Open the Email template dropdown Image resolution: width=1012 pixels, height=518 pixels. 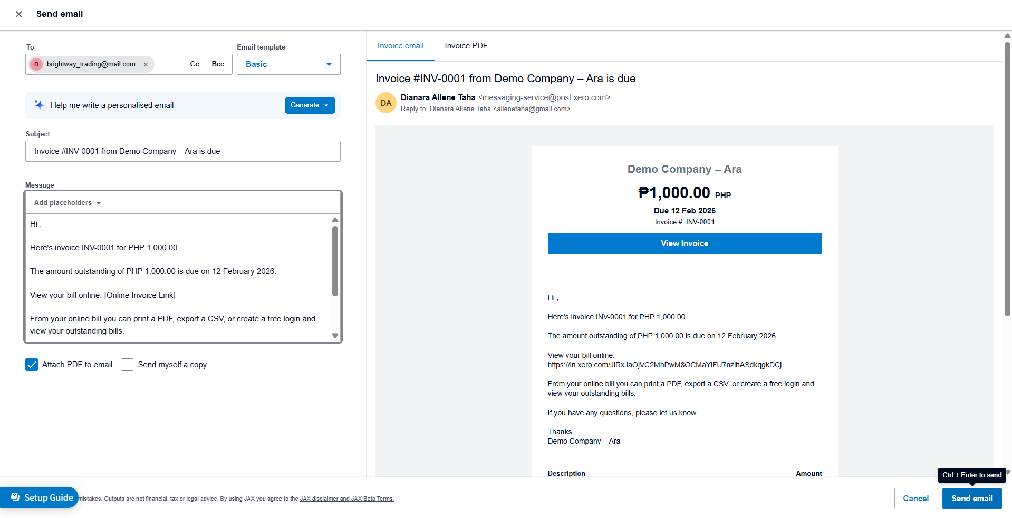288,64
